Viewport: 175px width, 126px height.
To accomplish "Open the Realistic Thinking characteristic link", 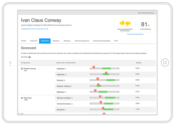I will coord(63,86).
